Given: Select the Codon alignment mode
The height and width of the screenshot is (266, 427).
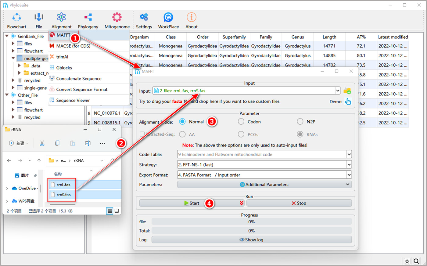Looking at the screenshot, I should pos(241,122).
